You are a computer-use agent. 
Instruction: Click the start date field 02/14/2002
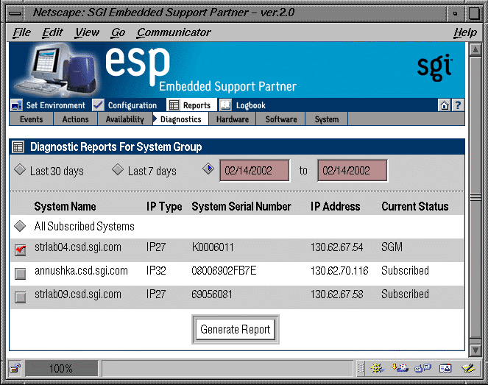(x=255, y=170)
